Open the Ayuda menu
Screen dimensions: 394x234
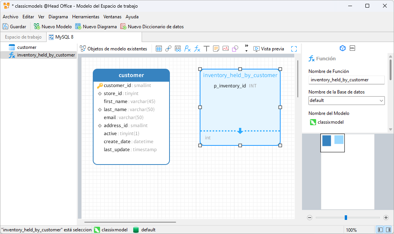(132, 17)
